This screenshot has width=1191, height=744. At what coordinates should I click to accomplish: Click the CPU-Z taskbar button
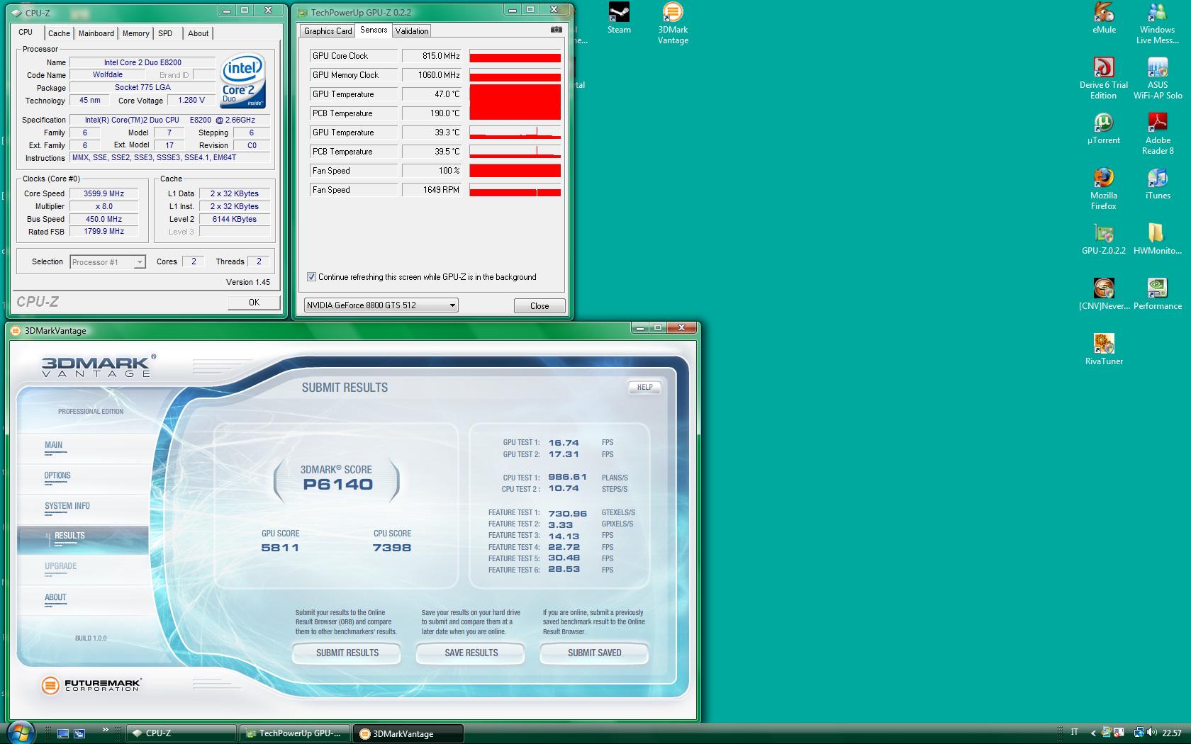coord(181,733)
